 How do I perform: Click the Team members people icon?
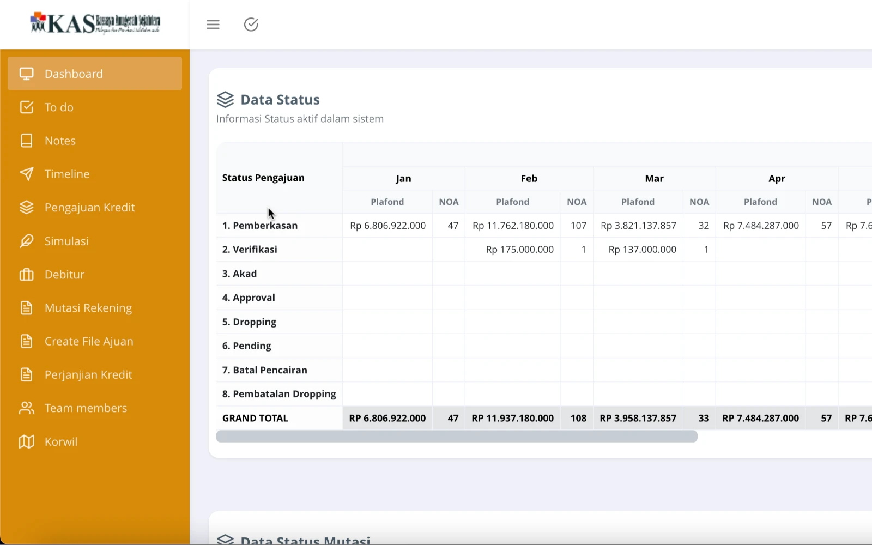pyautogui.click(x=27, y=408)
